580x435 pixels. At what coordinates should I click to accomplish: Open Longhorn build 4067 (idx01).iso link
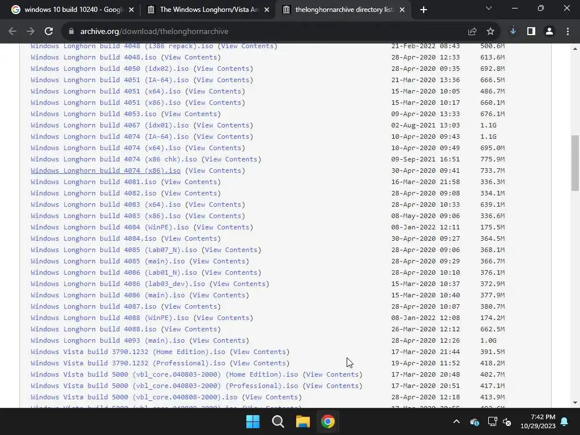coord(109,125)
